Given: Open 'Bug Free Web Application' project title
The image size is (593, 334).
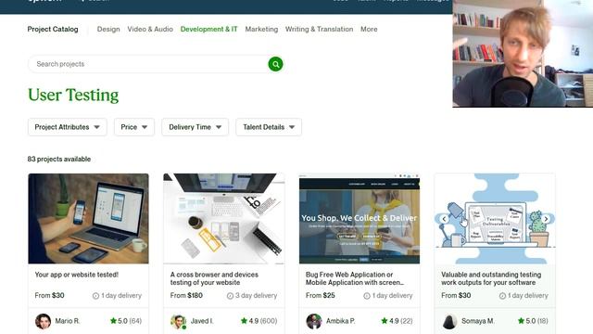Looking at the screenshot, I should click(354, 278).
